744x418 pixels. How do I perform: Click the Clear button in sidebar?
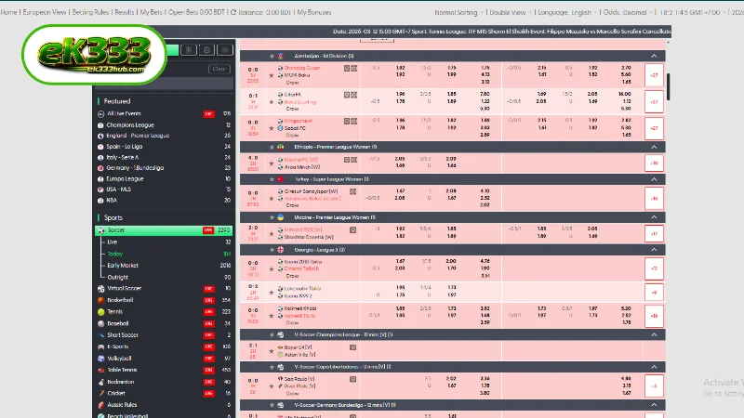[219, 69]
